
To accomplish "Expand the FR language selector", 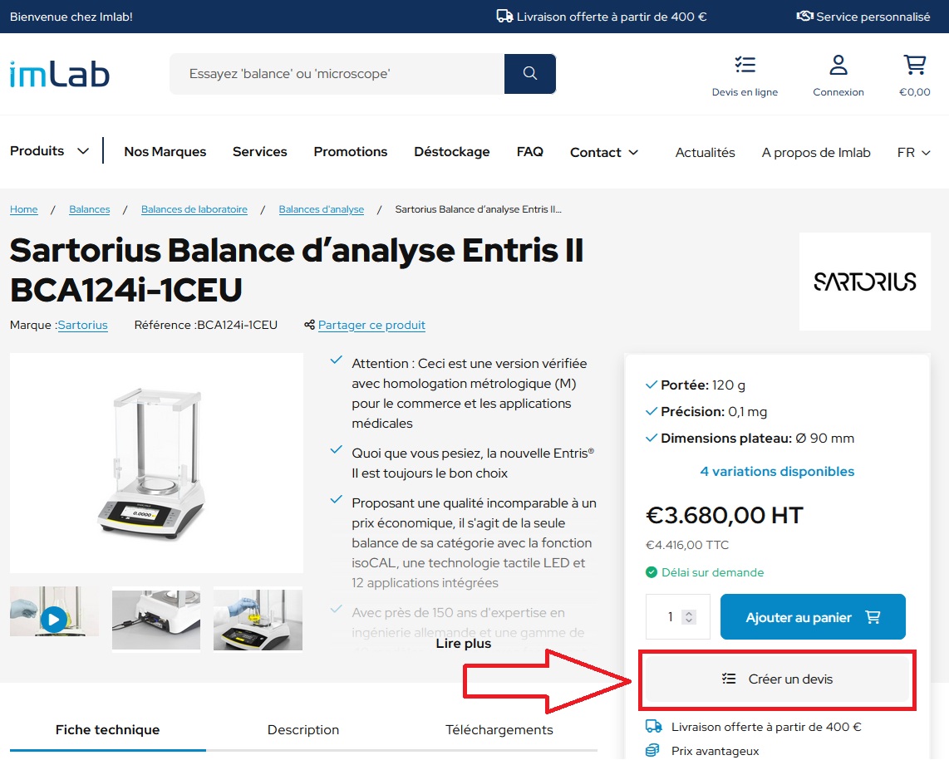I will click(x=912, y=152).
